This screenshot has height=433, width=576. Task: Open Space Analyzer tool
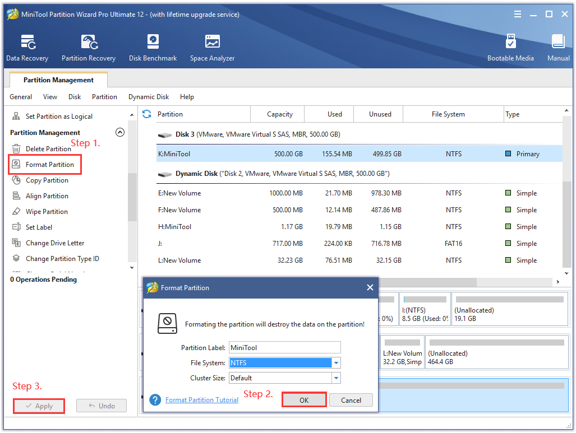[x=213, y=48]
